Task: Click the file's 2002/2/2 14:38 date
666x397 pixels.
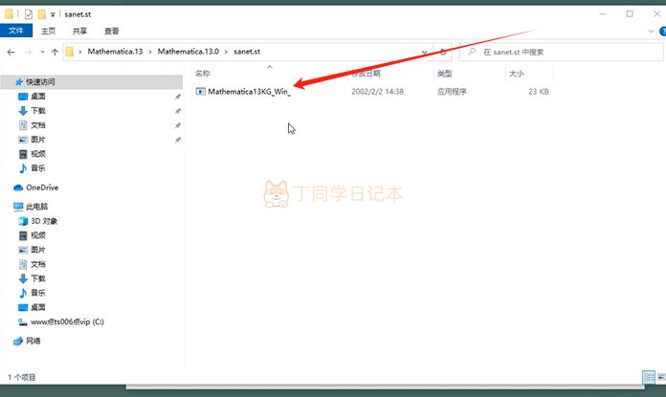Action: (x=378, y=91)
